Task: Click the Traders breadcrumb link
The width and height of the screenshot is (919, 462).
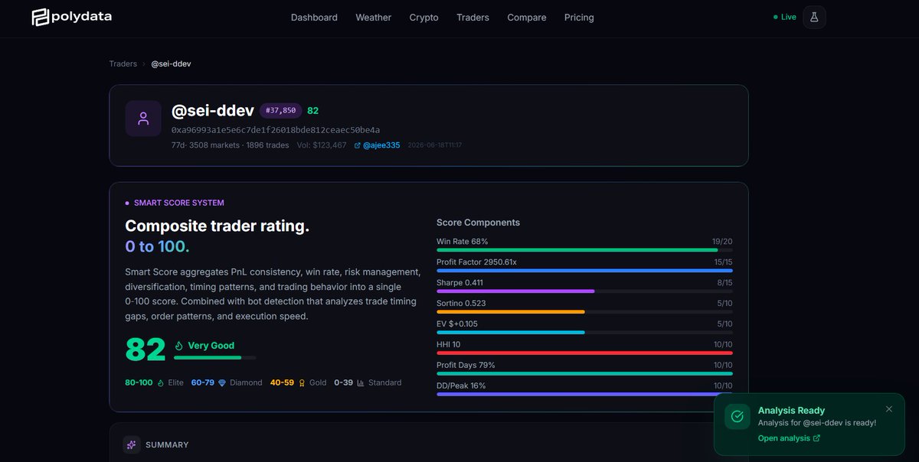Action: [123, 63]
